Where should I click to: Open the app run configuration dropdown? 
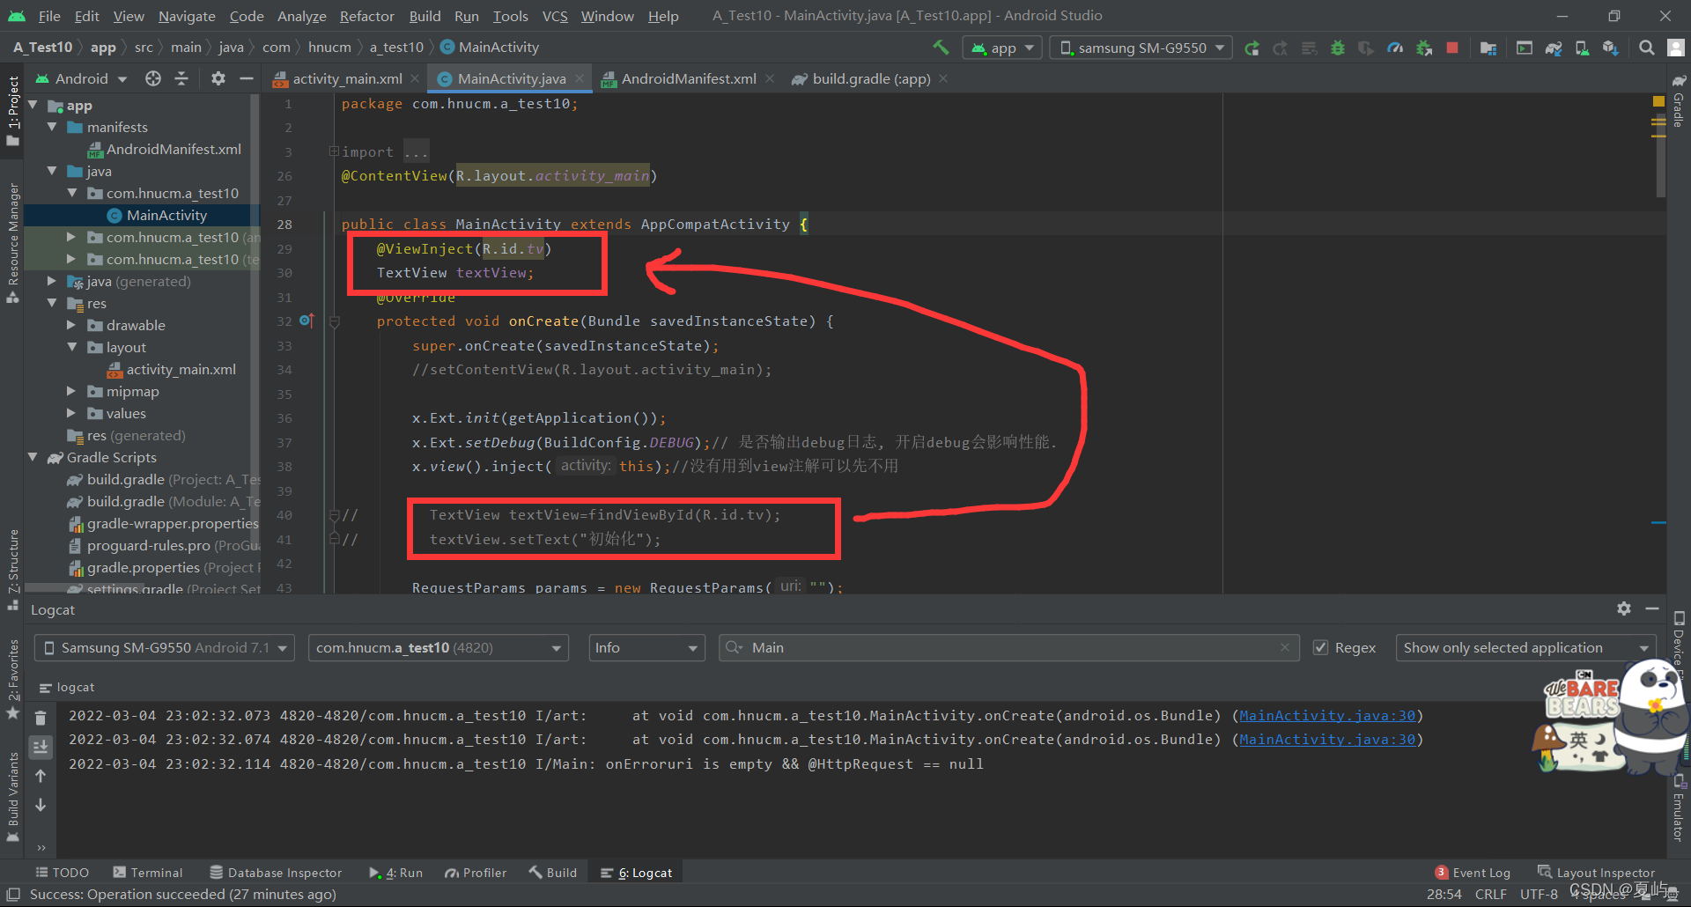1002,48
